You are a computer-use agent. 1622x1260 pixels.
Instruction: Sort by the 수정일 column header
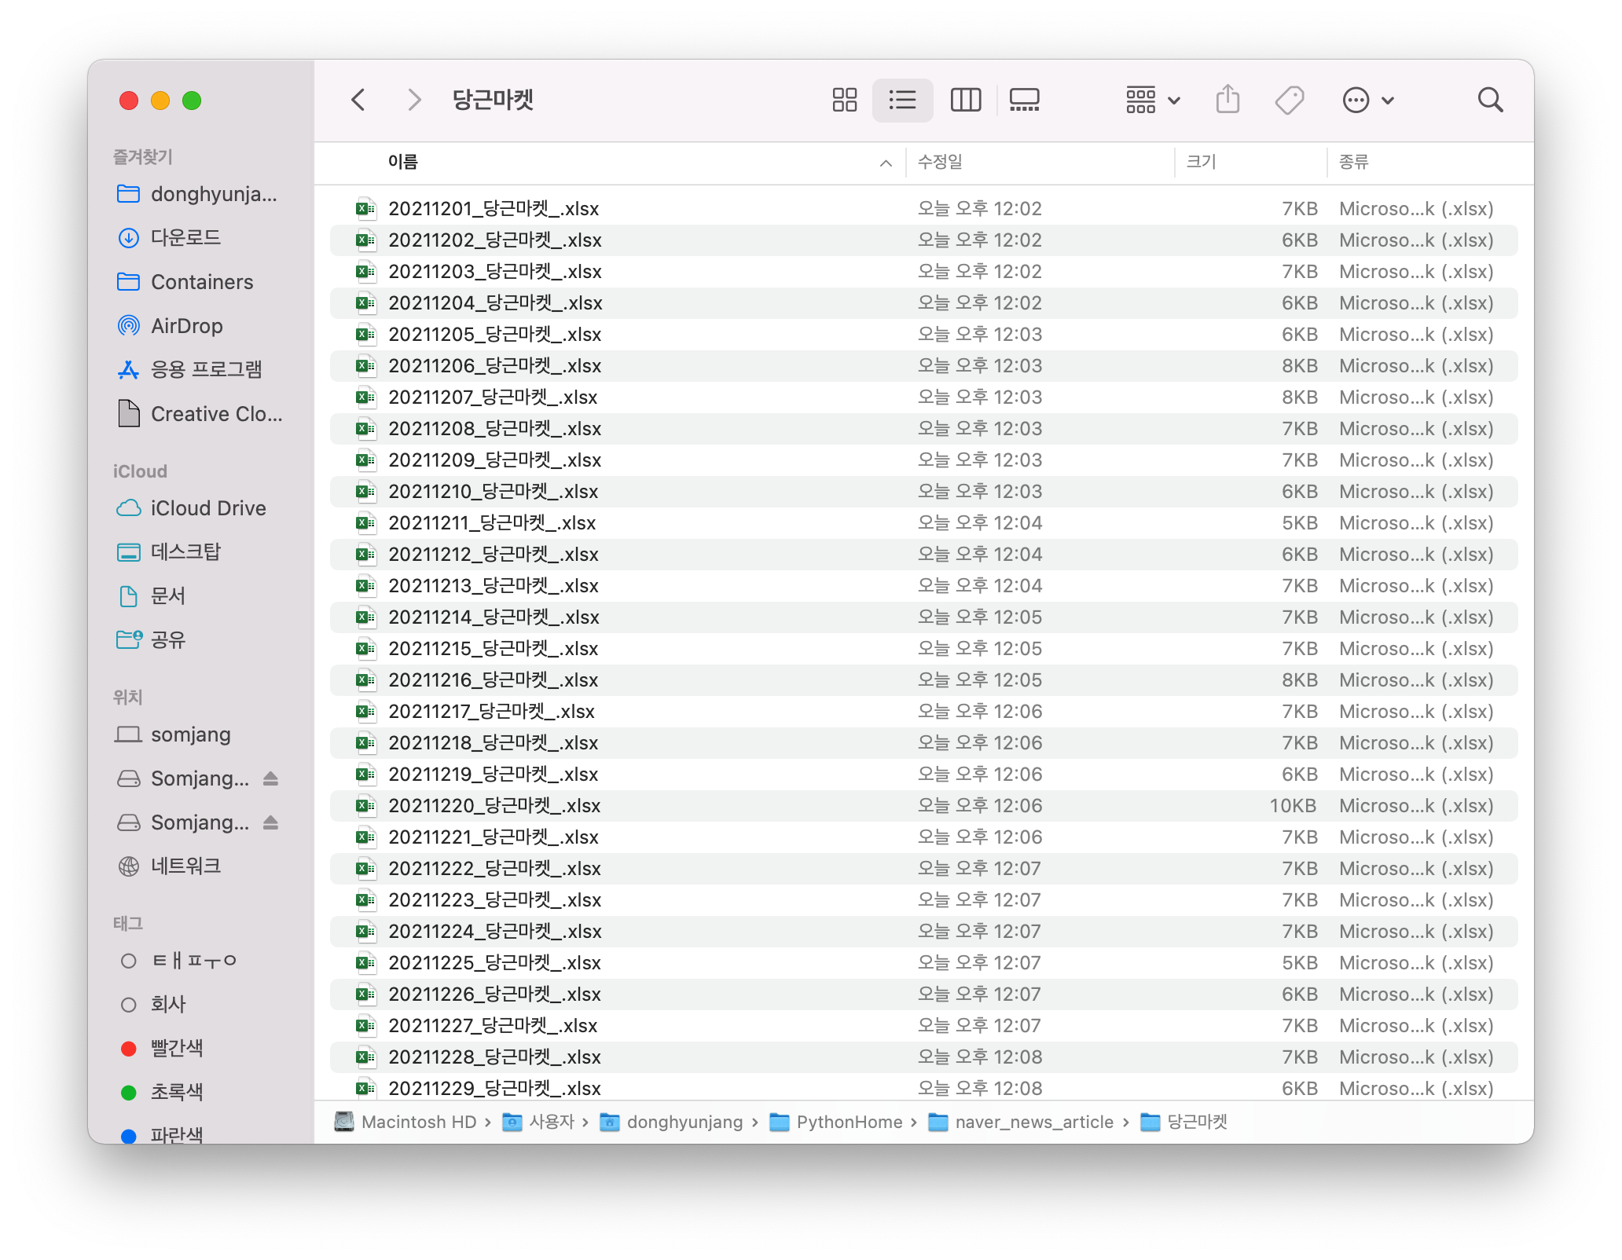click(940, 162)
